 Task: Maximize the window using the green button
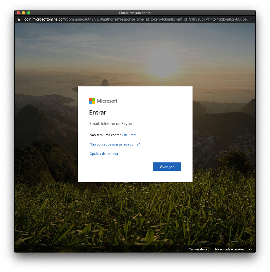pyautogui.click(x=29, y=13)
